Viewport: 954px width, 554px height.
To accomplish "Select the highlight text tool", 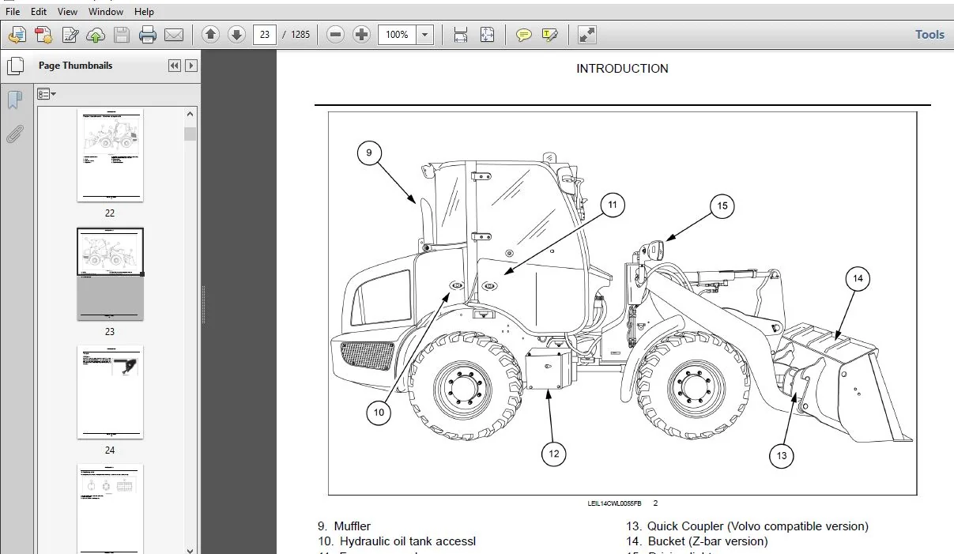I will point(550,35).
